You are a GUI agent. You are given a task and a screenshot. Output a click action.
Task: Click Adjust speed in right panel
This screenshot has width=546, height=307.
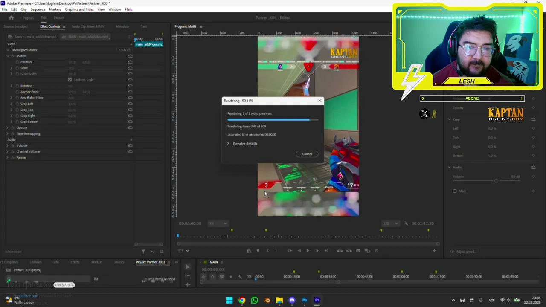click(465, 252)
